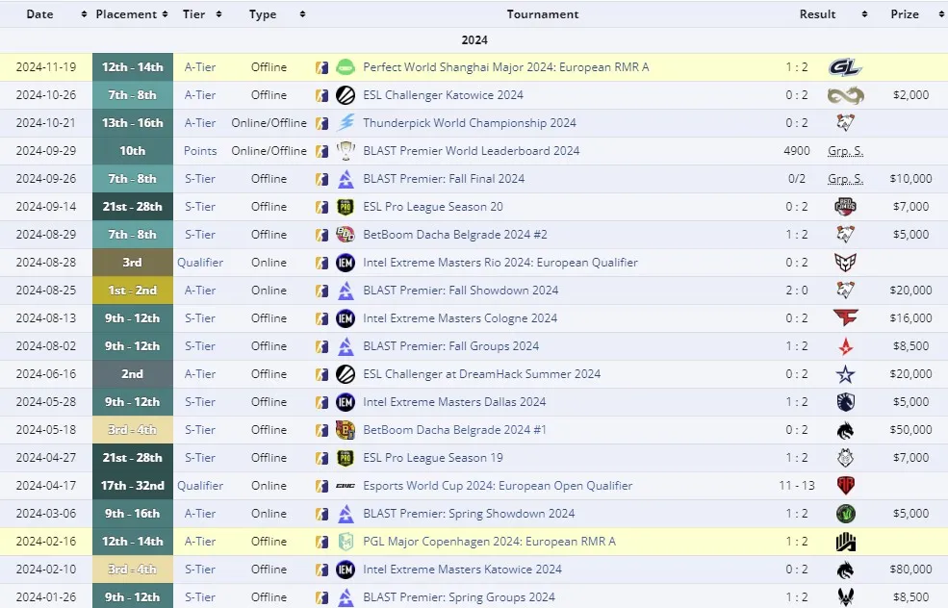The image size is (948, 608).
Task: Click Perfect World icon beside Shanghai Major RMR A
Action: [346, 67]
